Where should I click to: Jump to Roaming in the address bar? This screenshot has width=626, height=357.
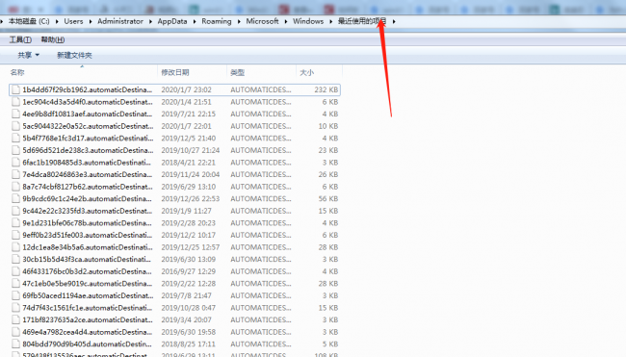[x=217, y=21]
